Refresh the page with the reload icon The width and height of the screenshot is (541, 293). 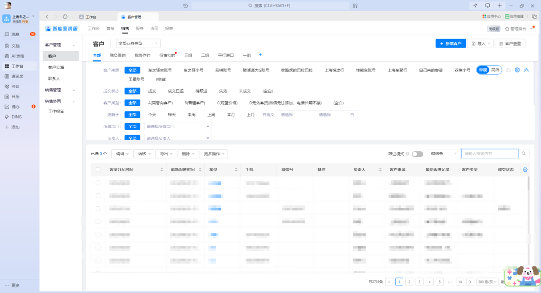[x=65, y=17]
